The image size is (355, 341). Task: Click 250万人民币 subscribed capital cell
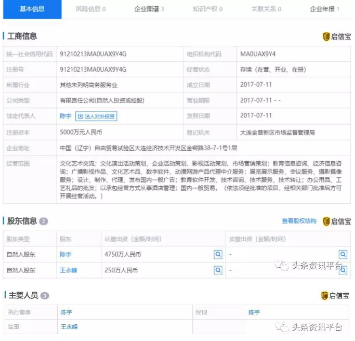point(163,270)
